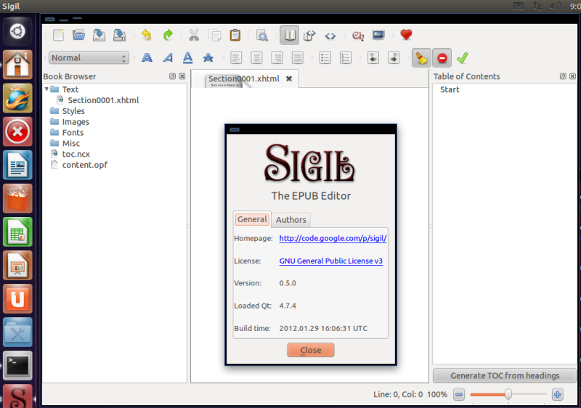
Task: Click Generate TOC from headings button
Action: 505,375
